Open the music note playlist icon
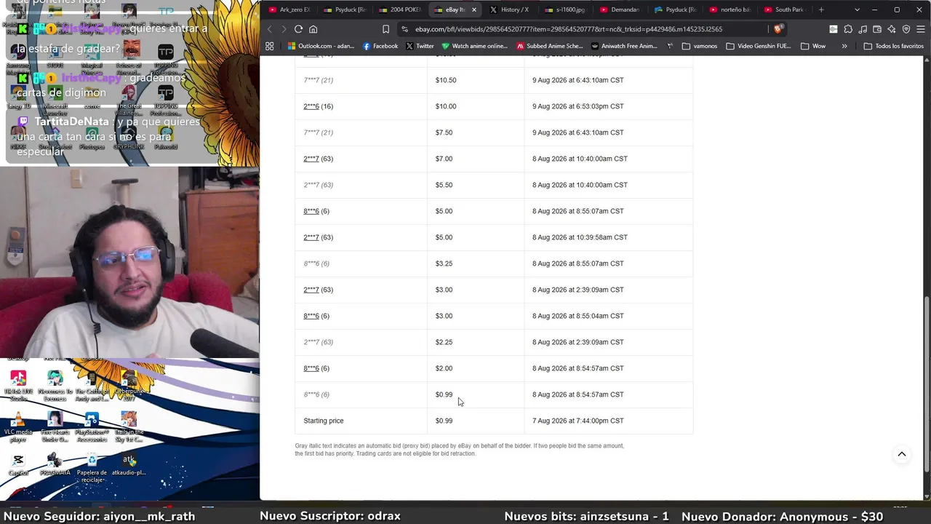The width and height of the screenshot is (931, 524). pos(863,29)
